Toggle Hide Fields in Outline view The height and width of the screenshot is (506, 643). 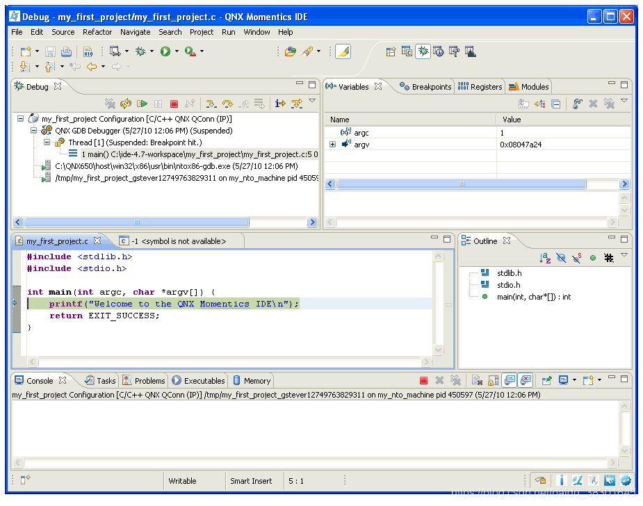click(x=561, y=258)
